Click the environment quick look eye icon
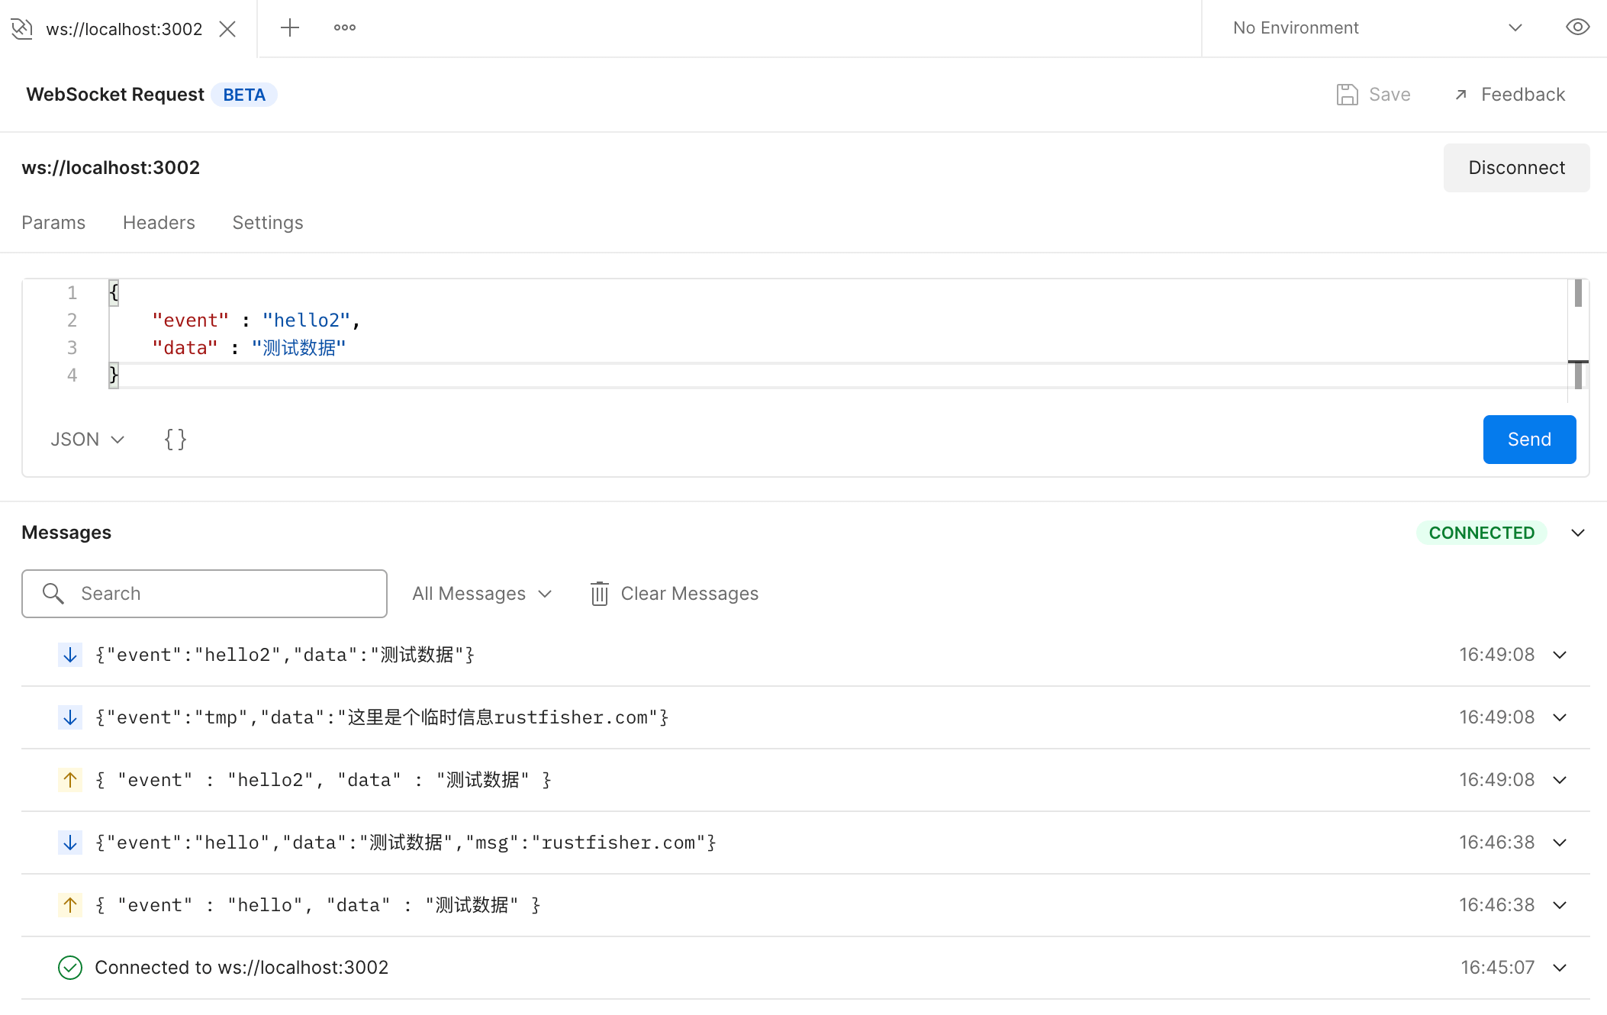The height and width of the screenshot is (1015, 1607). tap(1577, 27)
